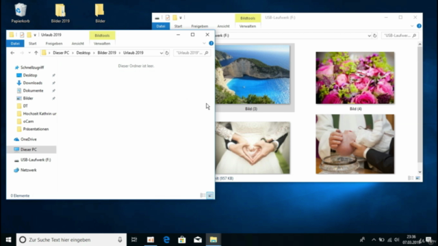Switch USB-Laufwerk window to large icons view
Screen dimensions: 438x246
click(418, 178)
